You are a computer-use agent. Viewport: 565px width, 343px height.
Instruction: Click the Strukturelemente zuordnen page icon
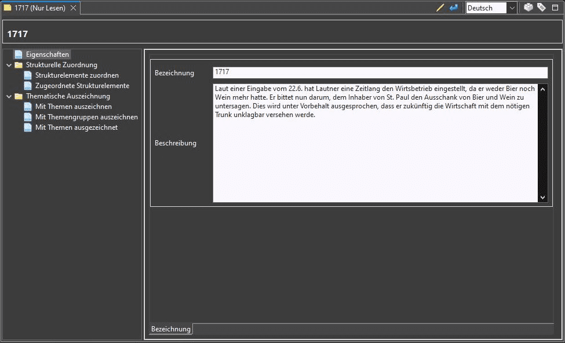click(28, 75)
